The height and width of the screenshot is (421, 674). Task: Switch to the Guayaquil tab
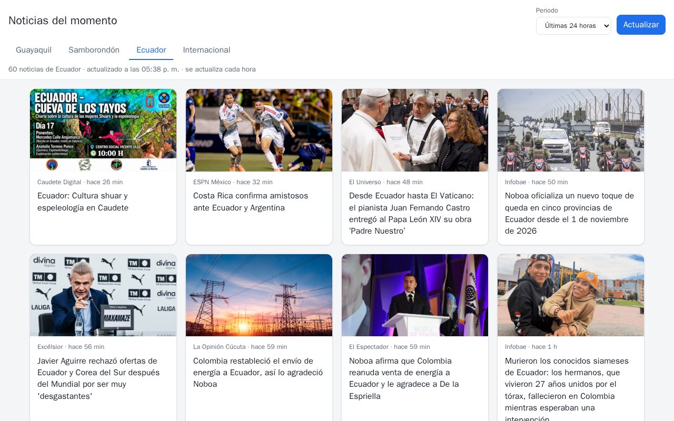coord(34,50)
